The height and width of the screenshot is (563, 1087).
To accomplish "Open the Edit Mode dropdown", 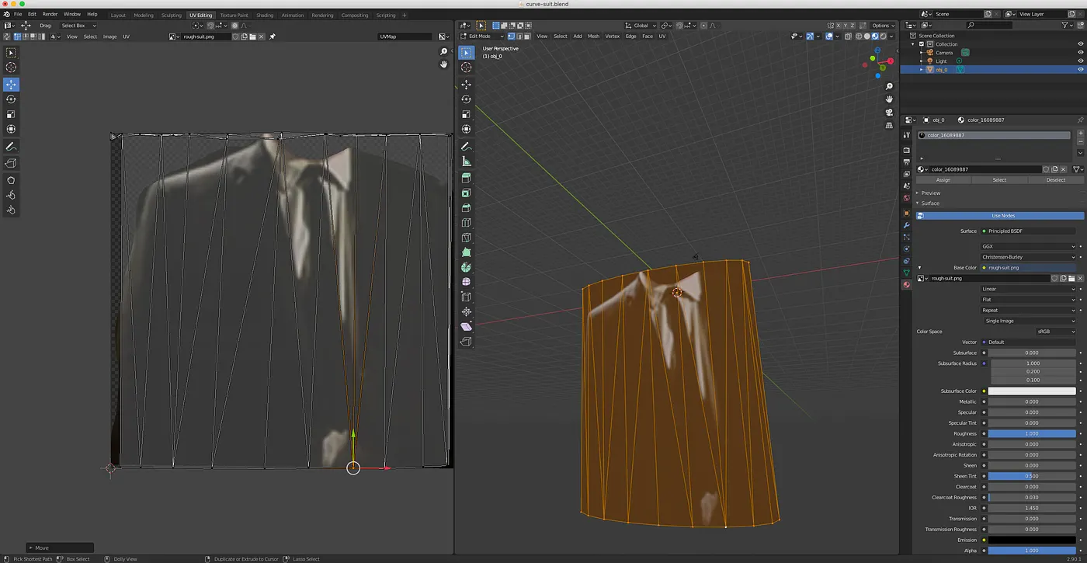I will (481, 36).
